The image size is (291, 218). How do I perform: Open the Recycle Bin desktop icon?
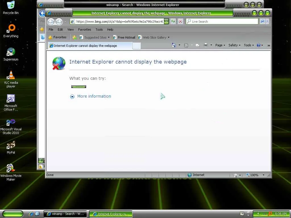tap(11, 8)
